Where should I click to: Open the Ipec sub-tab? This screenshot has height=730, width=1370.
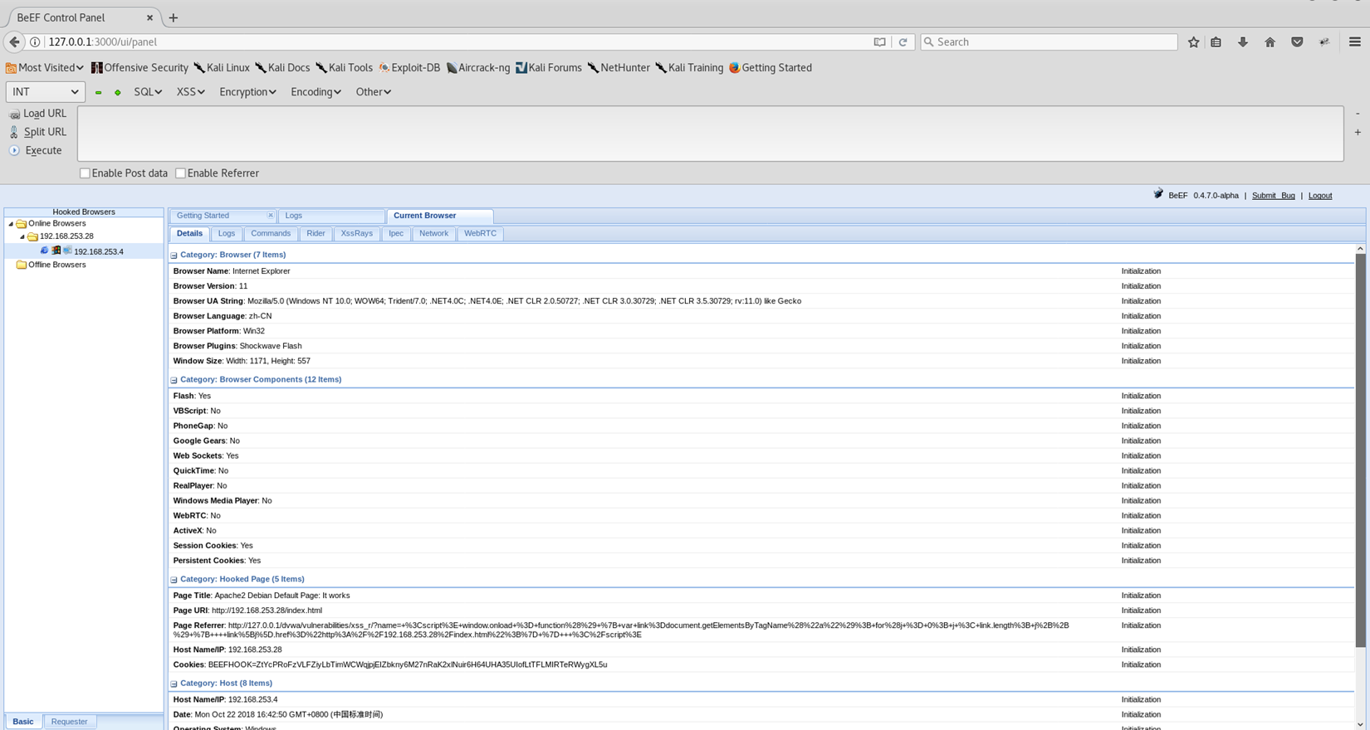click(x=396, y=234)
